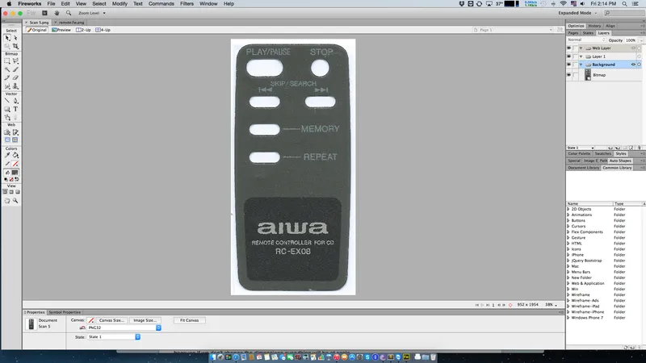This screenshot has height=363, width=646.
Task: Activate the Text tool
Action: pyautogui.click(x=16, y=109)
